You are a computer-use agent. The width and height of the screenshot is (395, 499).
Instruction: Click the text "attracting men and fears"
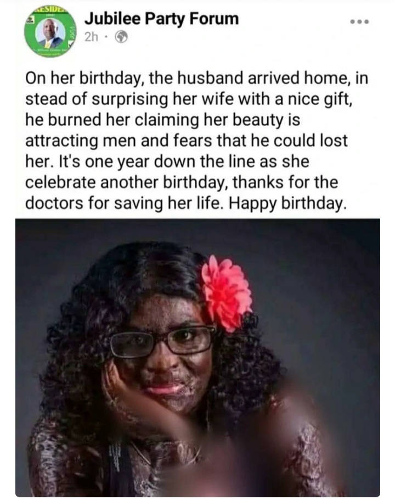coord(118,141)
